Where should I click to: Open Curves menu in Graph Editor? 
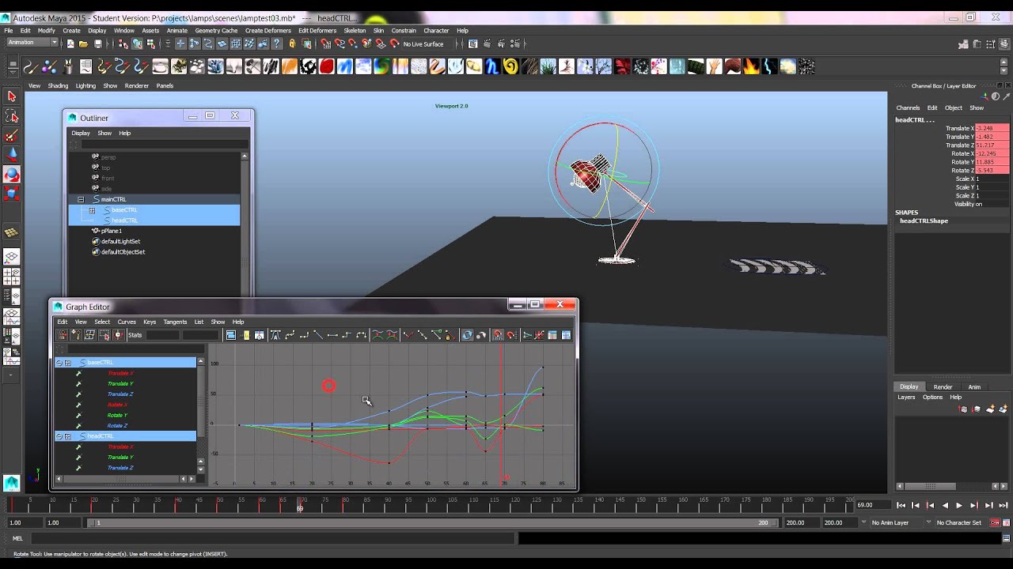[127, 322]
